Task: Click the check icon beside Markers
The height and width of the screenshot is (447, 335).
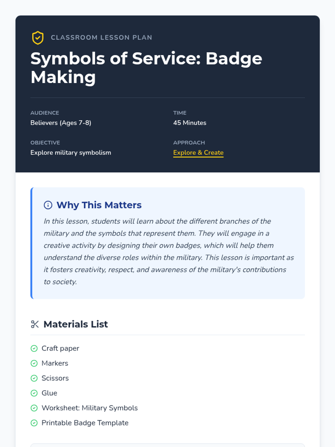Action: [34, 363]
